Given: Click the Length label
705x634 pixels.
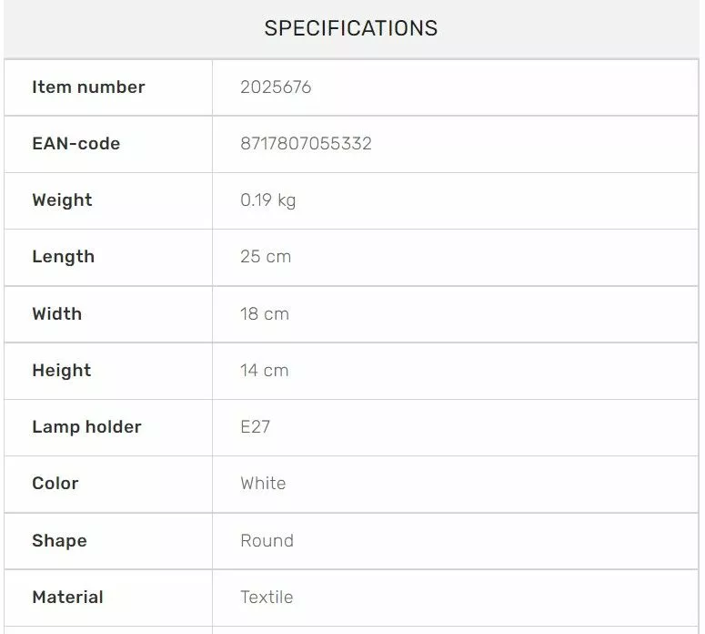Looking at the screenshot, I should pyautogui.click(x=63, y=257).
